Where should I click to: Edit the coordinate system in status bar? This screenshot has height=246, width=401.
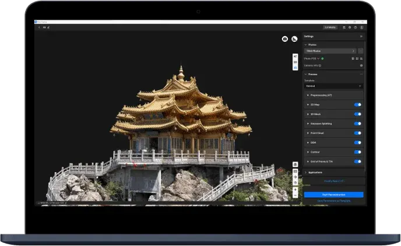point(66,203)
